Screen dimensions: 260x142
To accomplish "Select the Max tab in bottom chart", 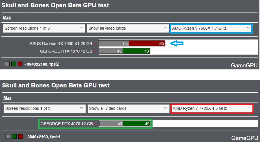I will (x=8, y=98).
